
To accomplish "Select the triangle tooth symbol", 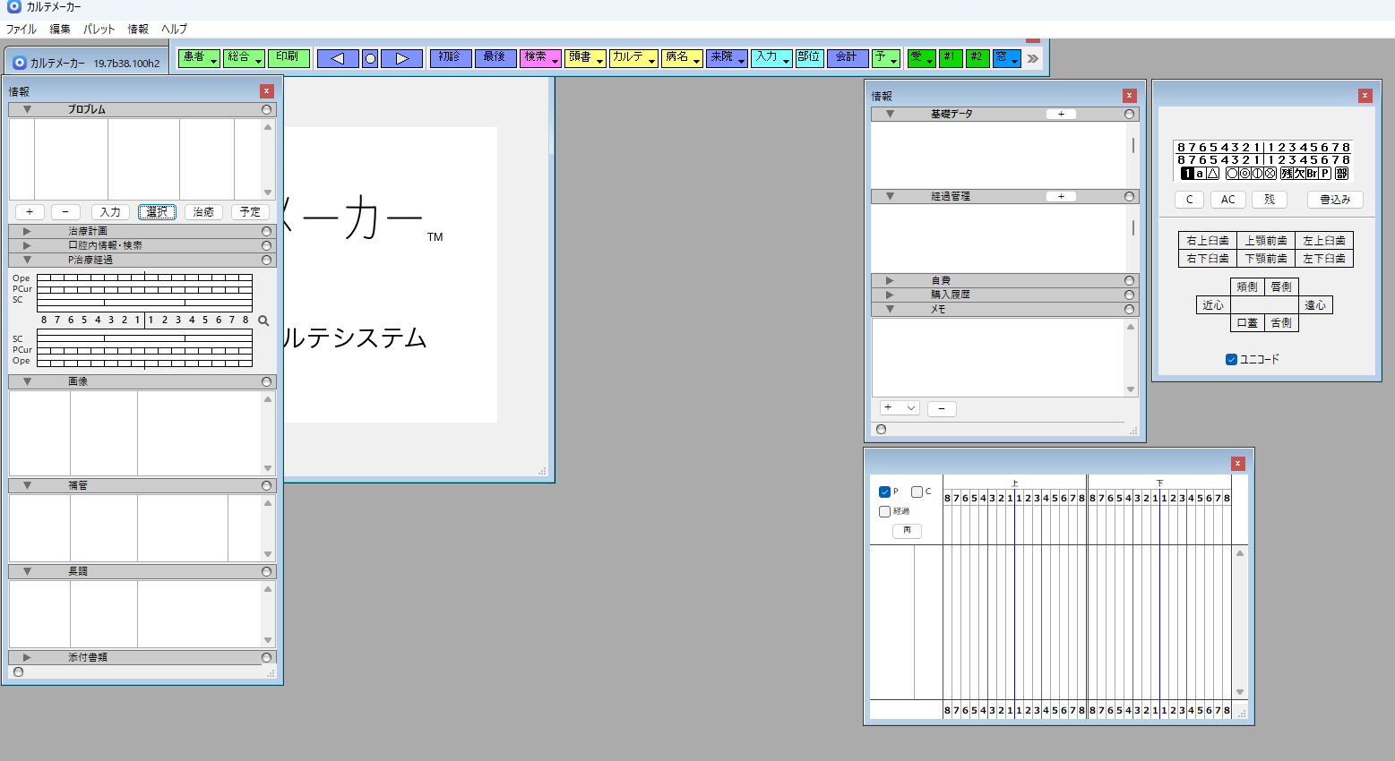I will click(1213, 174).
